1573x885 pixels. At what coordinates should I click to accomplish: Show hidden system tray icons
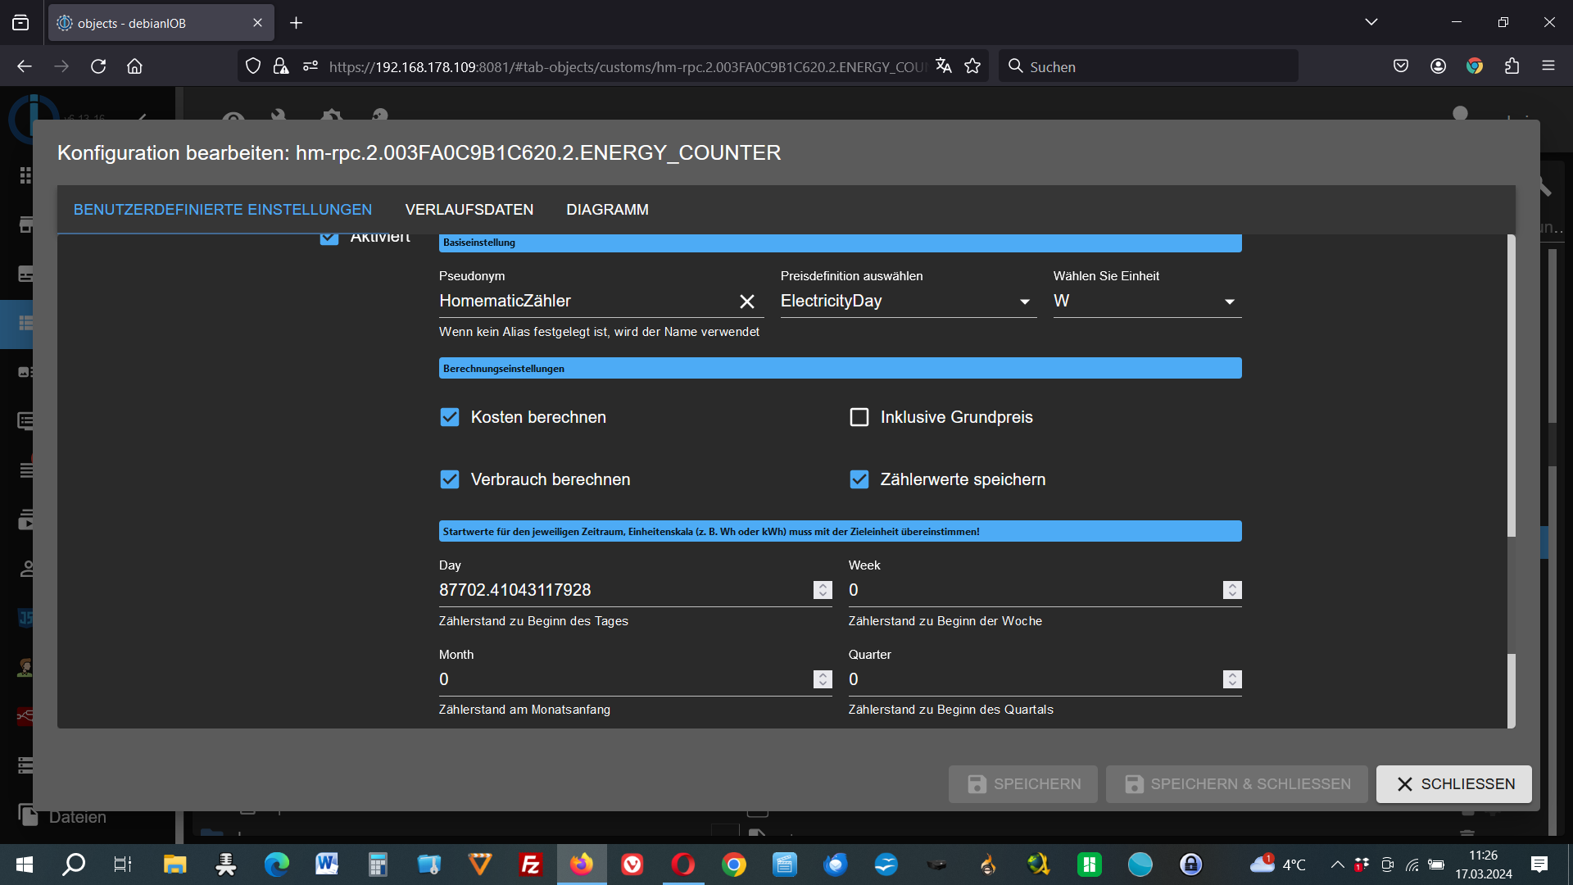(1337, 865)
